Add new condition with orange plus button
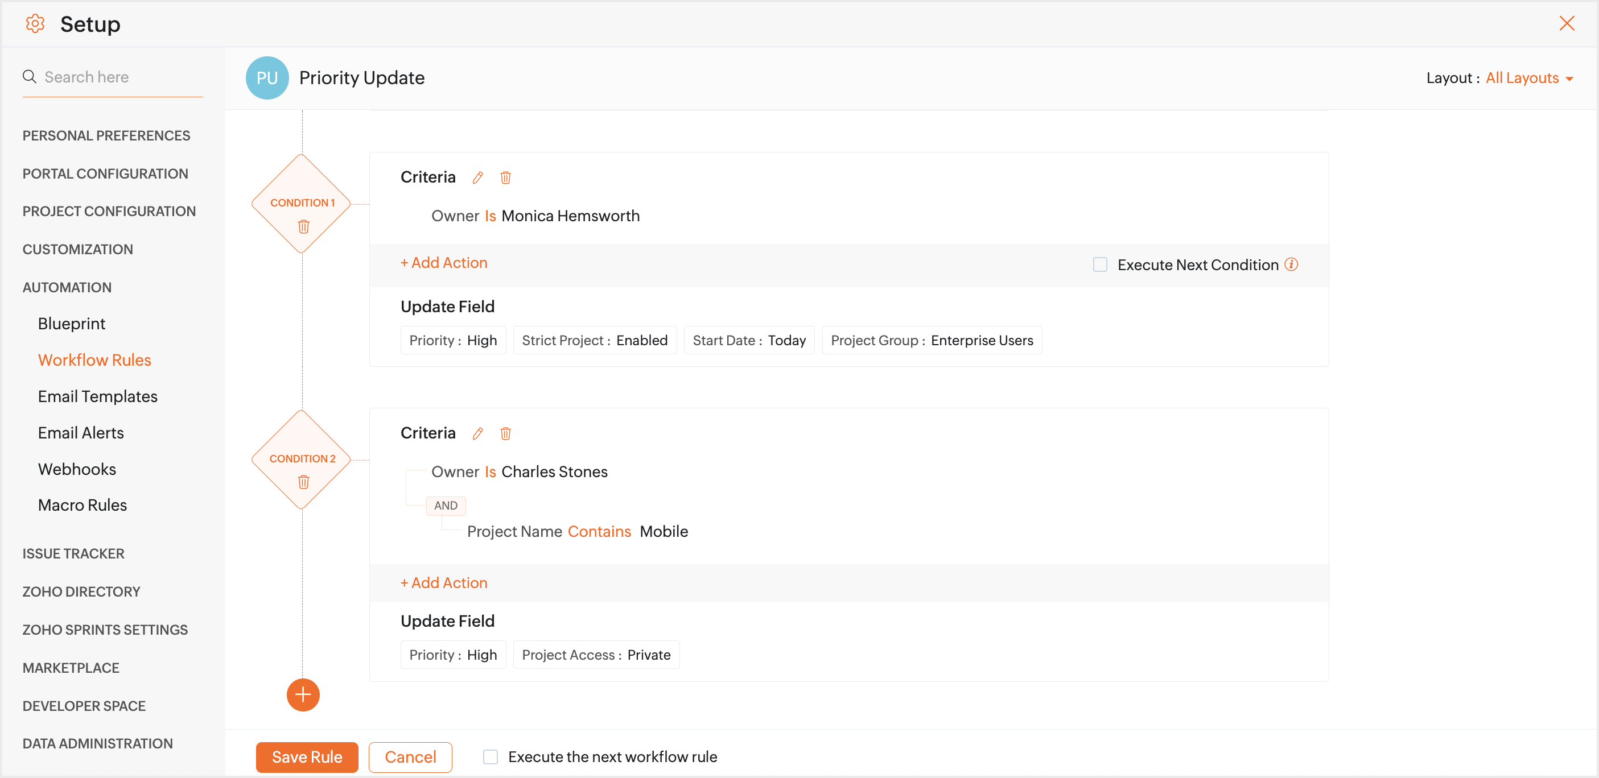Screen dimensions: 1599x778 pyautogui.click(x=303, y=695)
